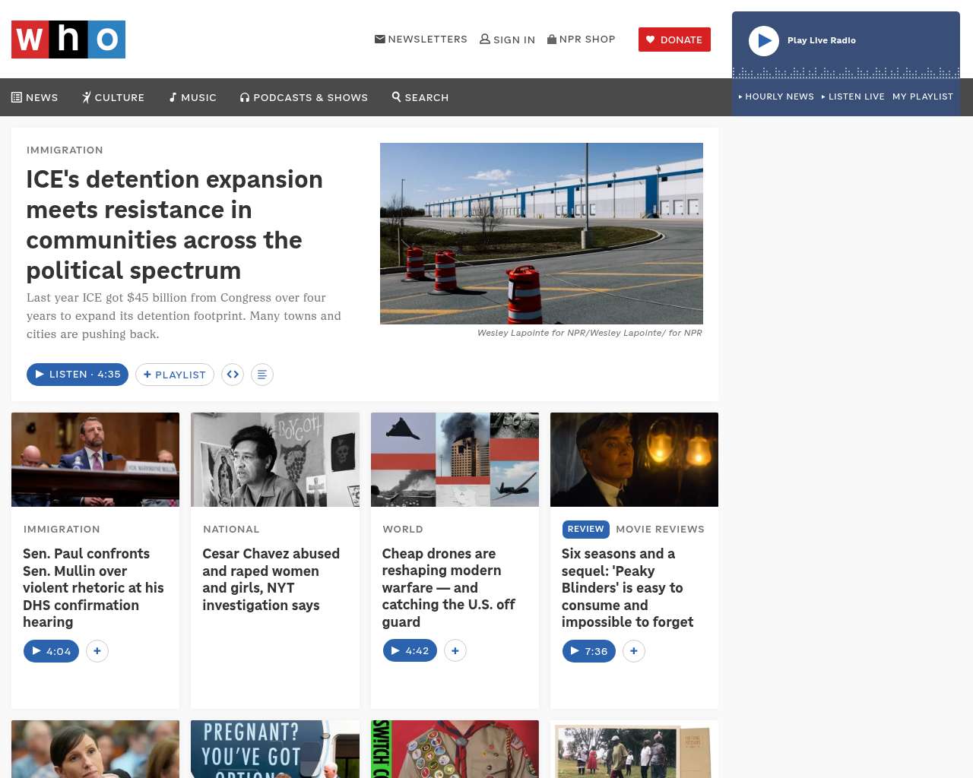Click the Wesley Lapointe photo credit
Image resolution: width=973 pixels, height=778 pixels.
(x=590, y=333)
